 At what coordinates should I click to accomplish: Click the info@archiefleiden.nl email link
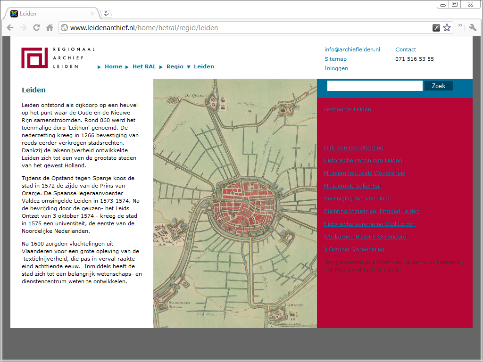coord(352,49)
